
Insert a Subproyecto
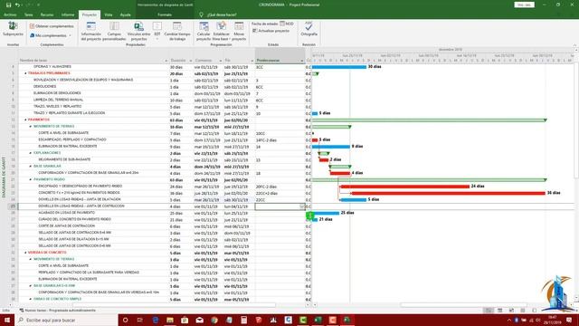[x=13, y=29]
